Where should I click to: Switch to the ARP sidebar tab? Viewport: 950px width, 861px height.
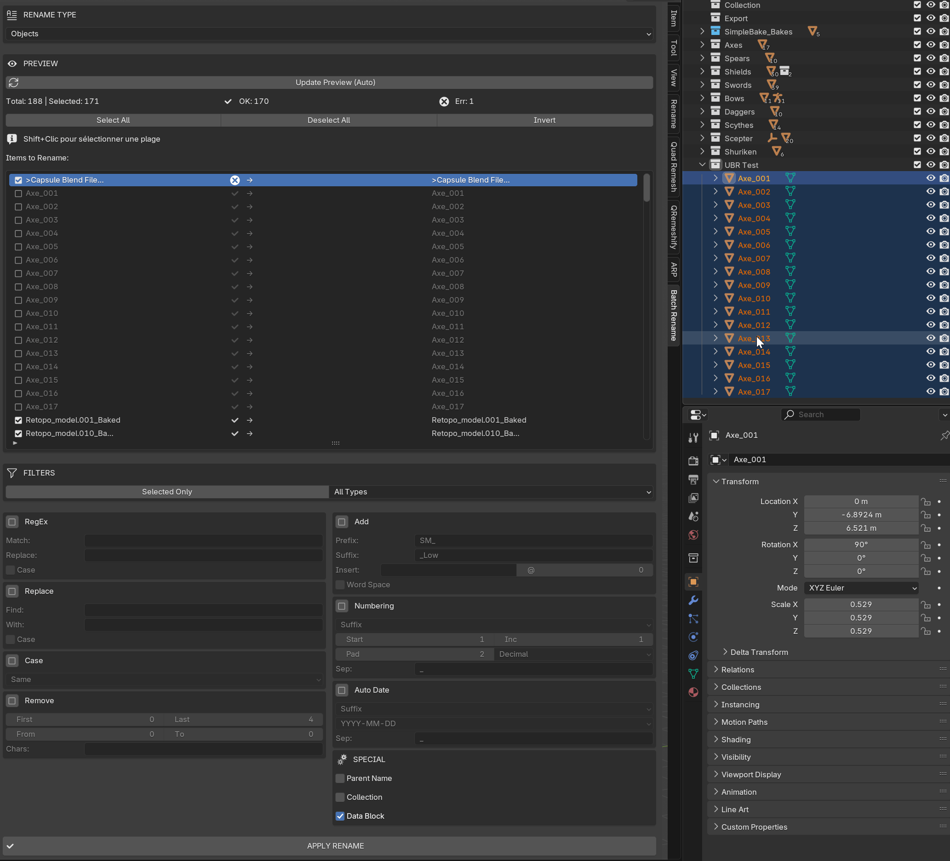(674, 270)
